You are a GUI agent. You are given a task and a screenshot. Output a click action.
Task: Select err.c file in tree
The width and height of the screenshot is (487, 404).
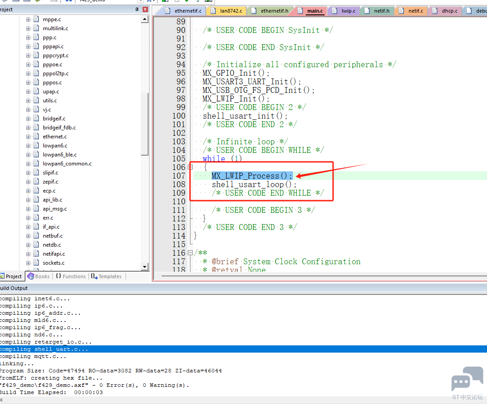pyautogui.click(x=48, y=218)
